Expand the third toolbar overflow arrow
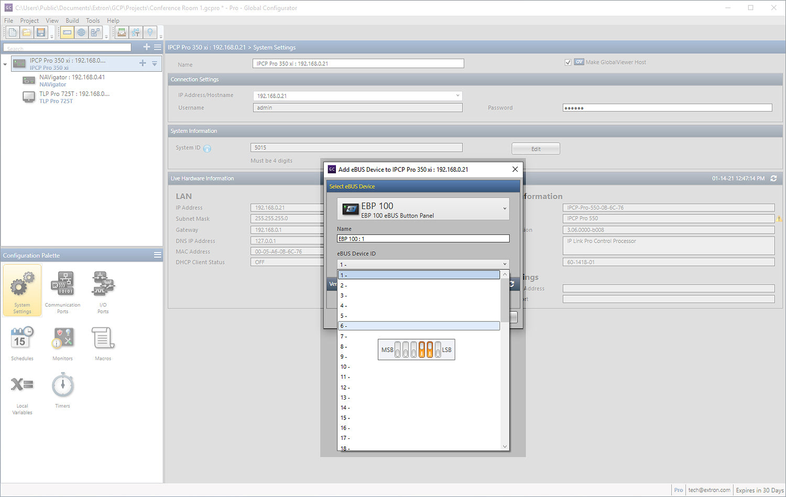Screen dimensions: 786x497 click(x=161, y=37)
